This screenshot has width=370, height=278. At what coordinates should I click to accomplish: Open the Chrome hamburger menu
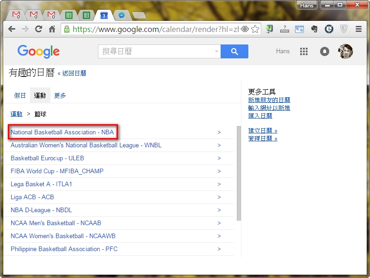[358, 29]
